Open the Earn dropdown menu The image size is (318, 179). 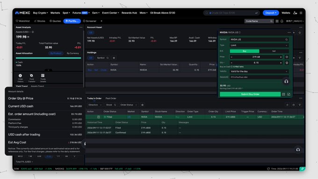point(96,13)
